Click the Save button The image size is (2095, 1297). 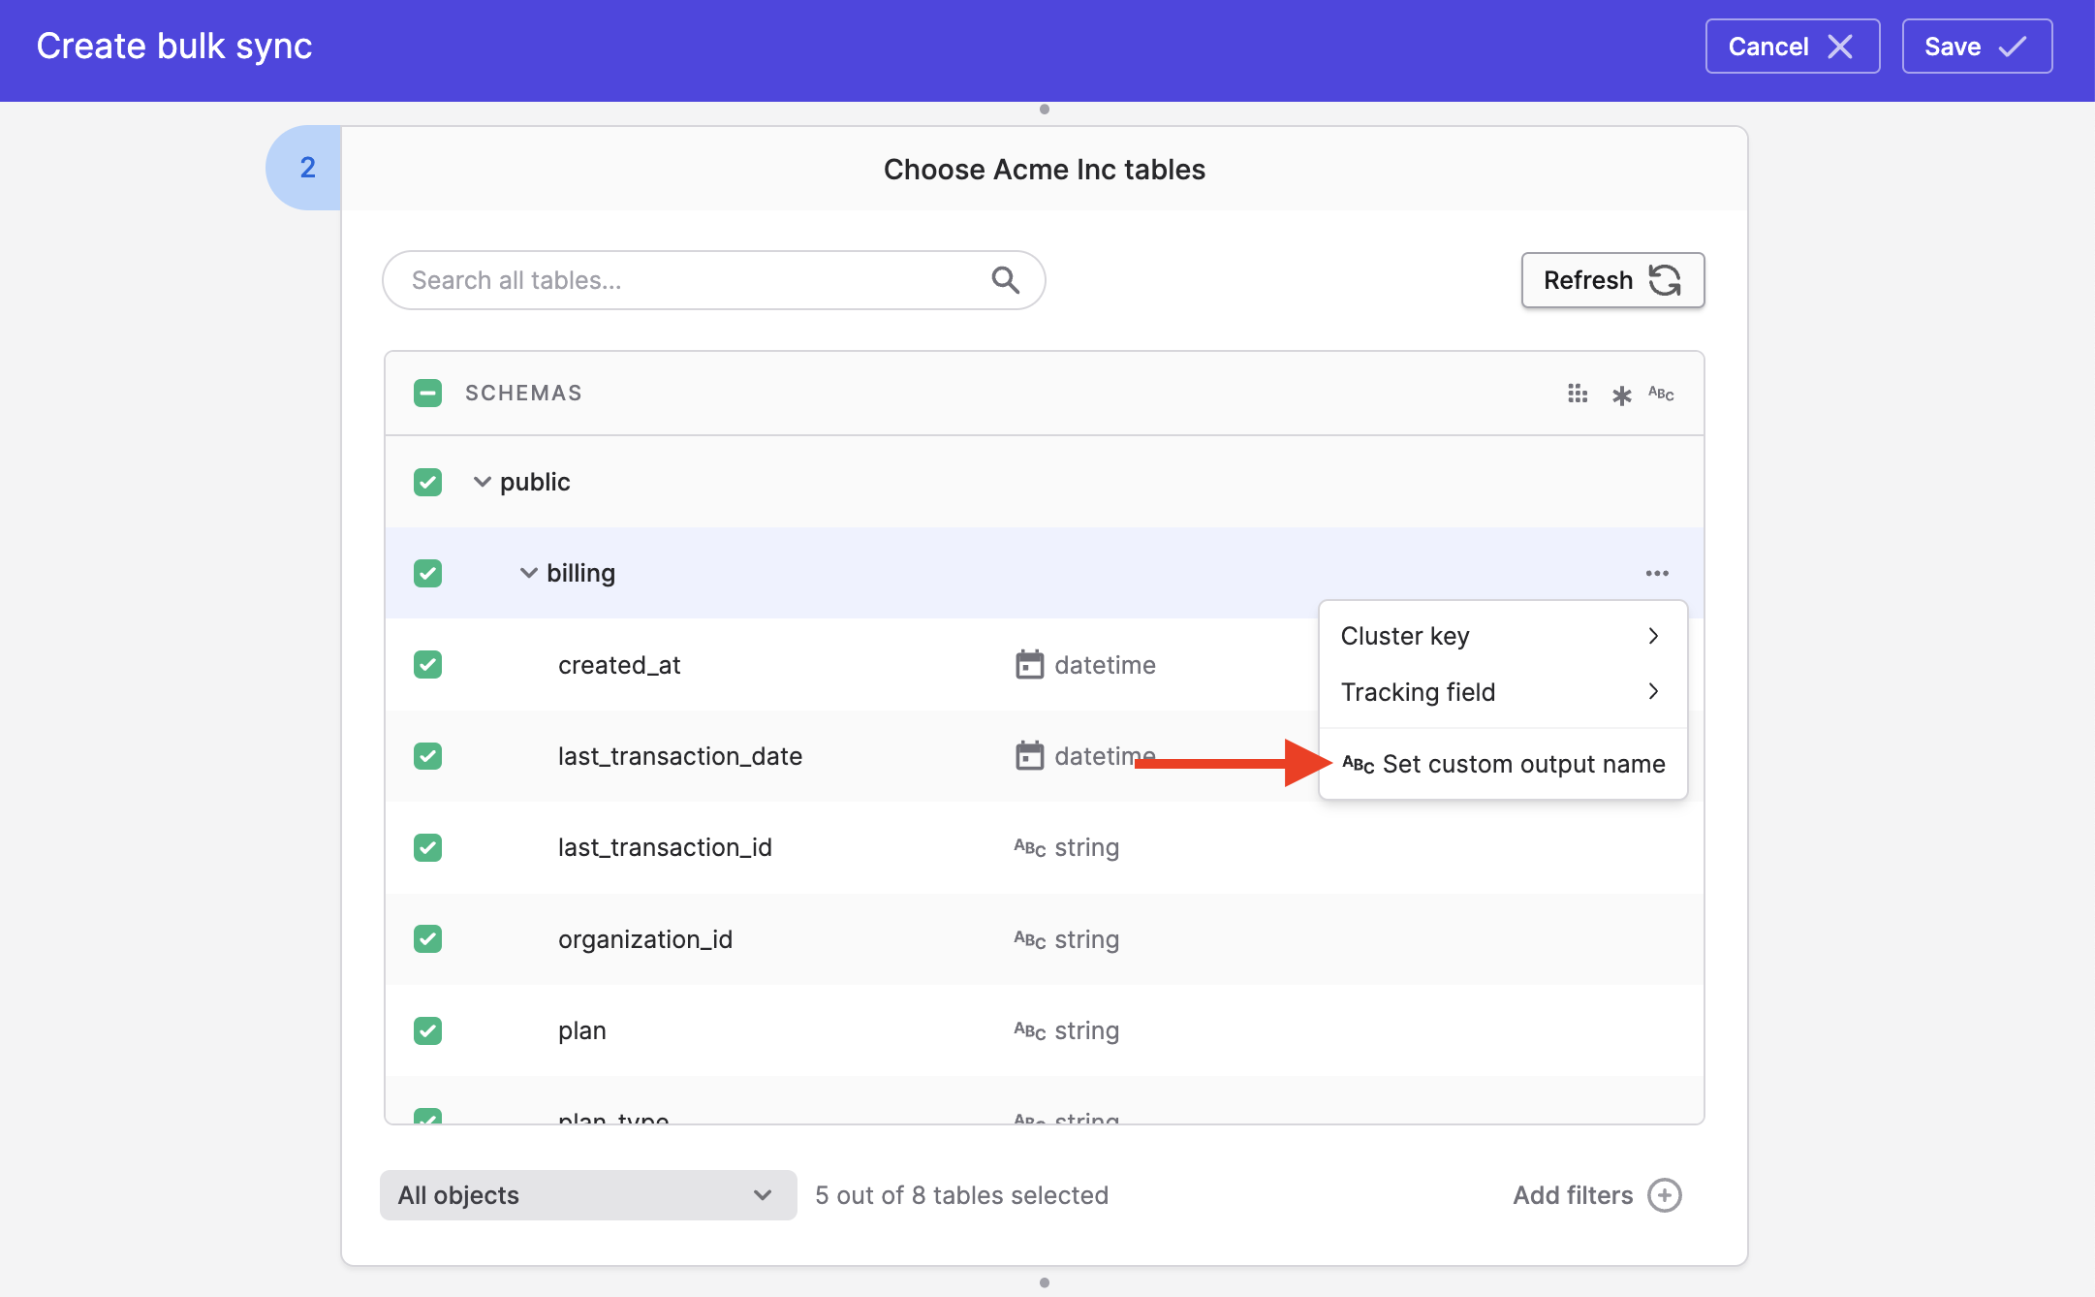(1976, 47)
